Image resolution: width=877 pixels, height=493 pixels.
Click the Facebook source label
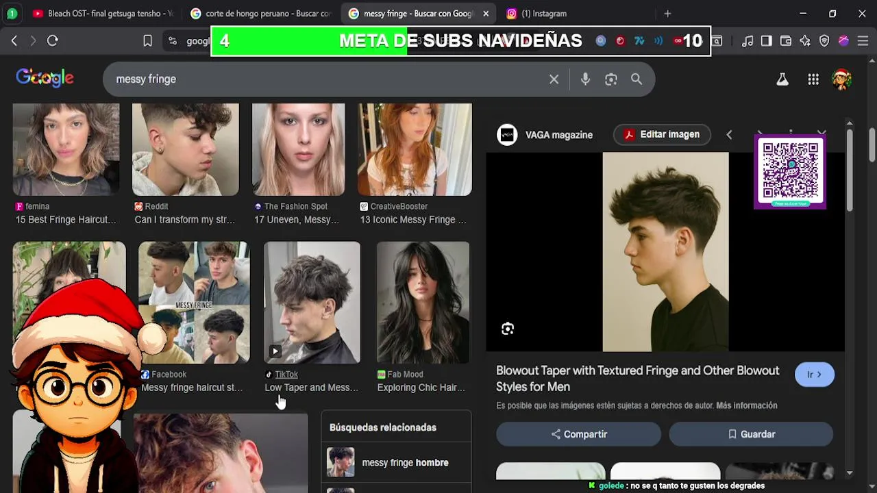pos(169,375)
